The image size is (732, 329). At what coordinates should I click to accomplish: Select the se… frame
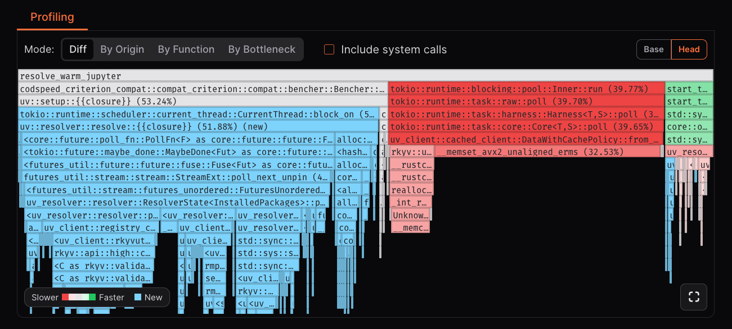(214, 278)
